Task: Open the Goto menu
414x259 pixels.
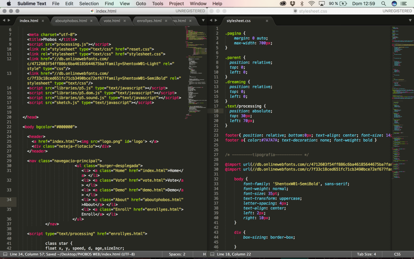Action: click(x=141, y=3)
